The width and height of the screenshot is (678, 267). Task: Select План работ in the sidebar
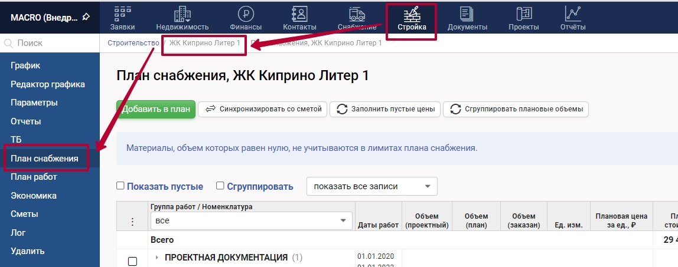pos(34,177)
